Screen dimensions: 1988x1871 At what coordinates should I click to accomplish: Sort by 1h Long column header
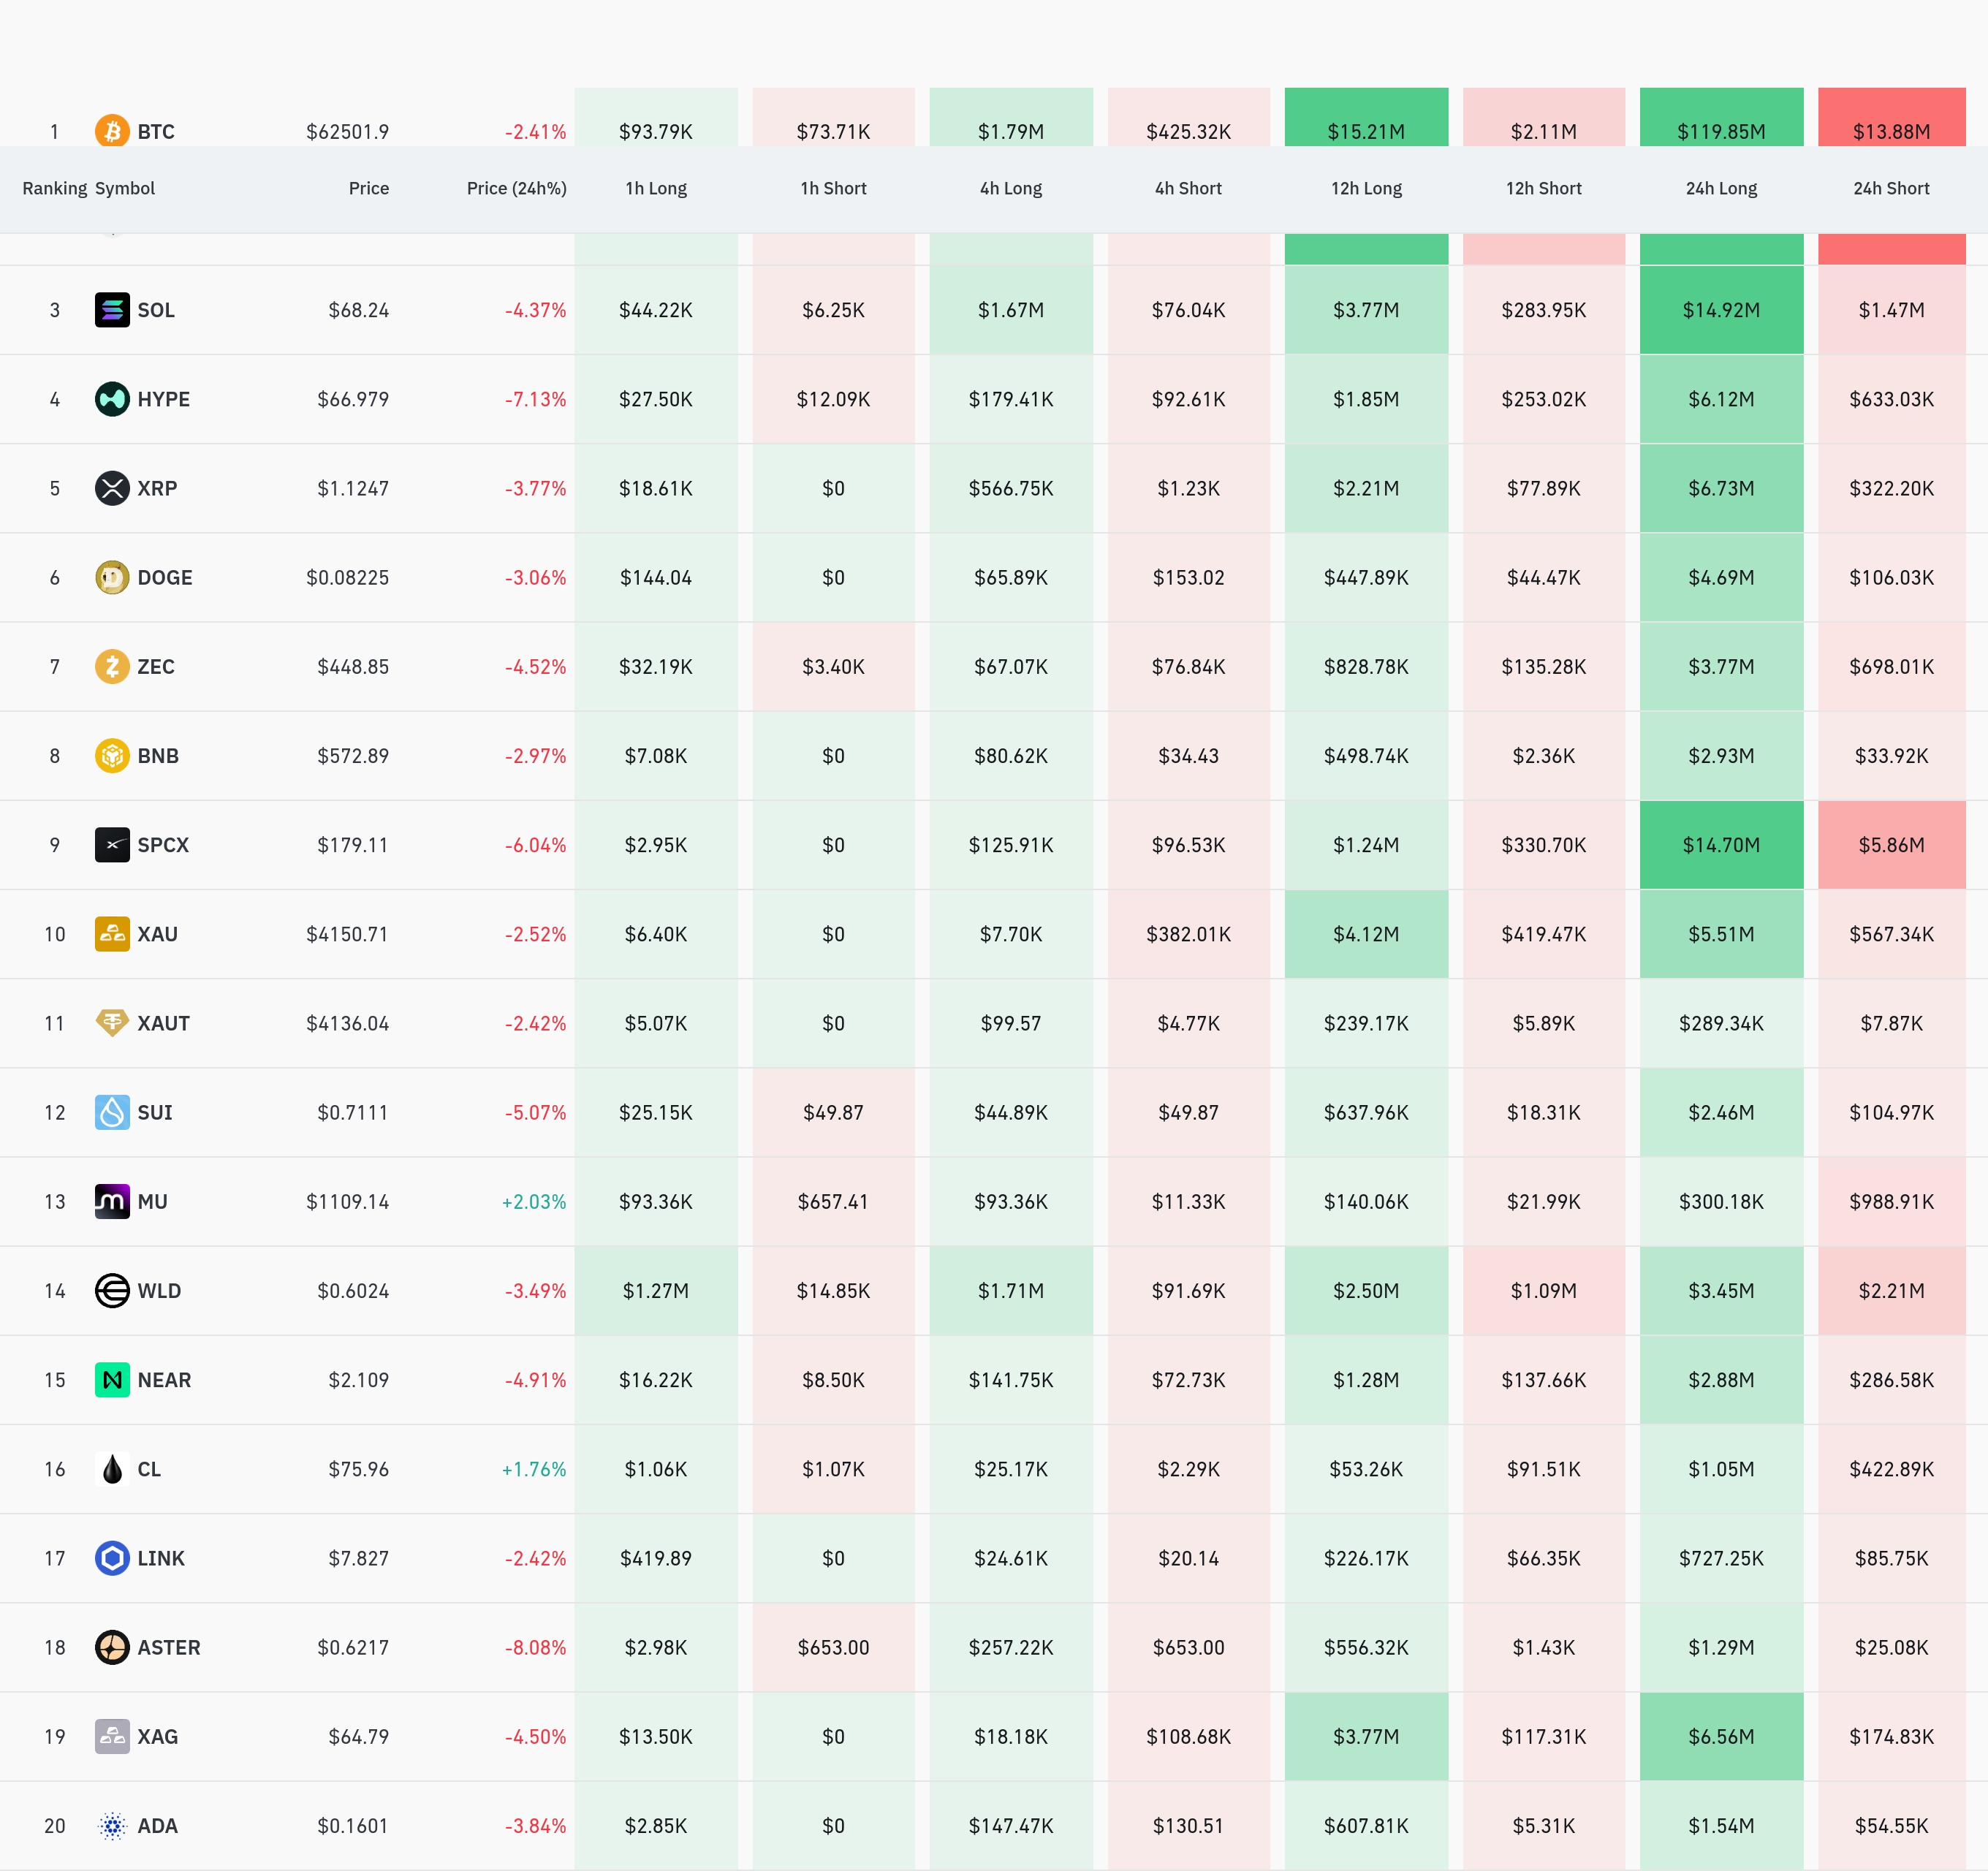[656, 188]
